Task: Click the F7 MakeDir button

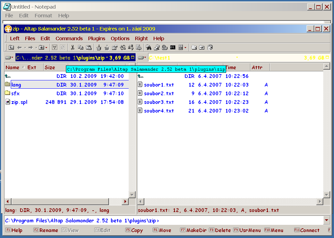Action: tap(194, 230)
